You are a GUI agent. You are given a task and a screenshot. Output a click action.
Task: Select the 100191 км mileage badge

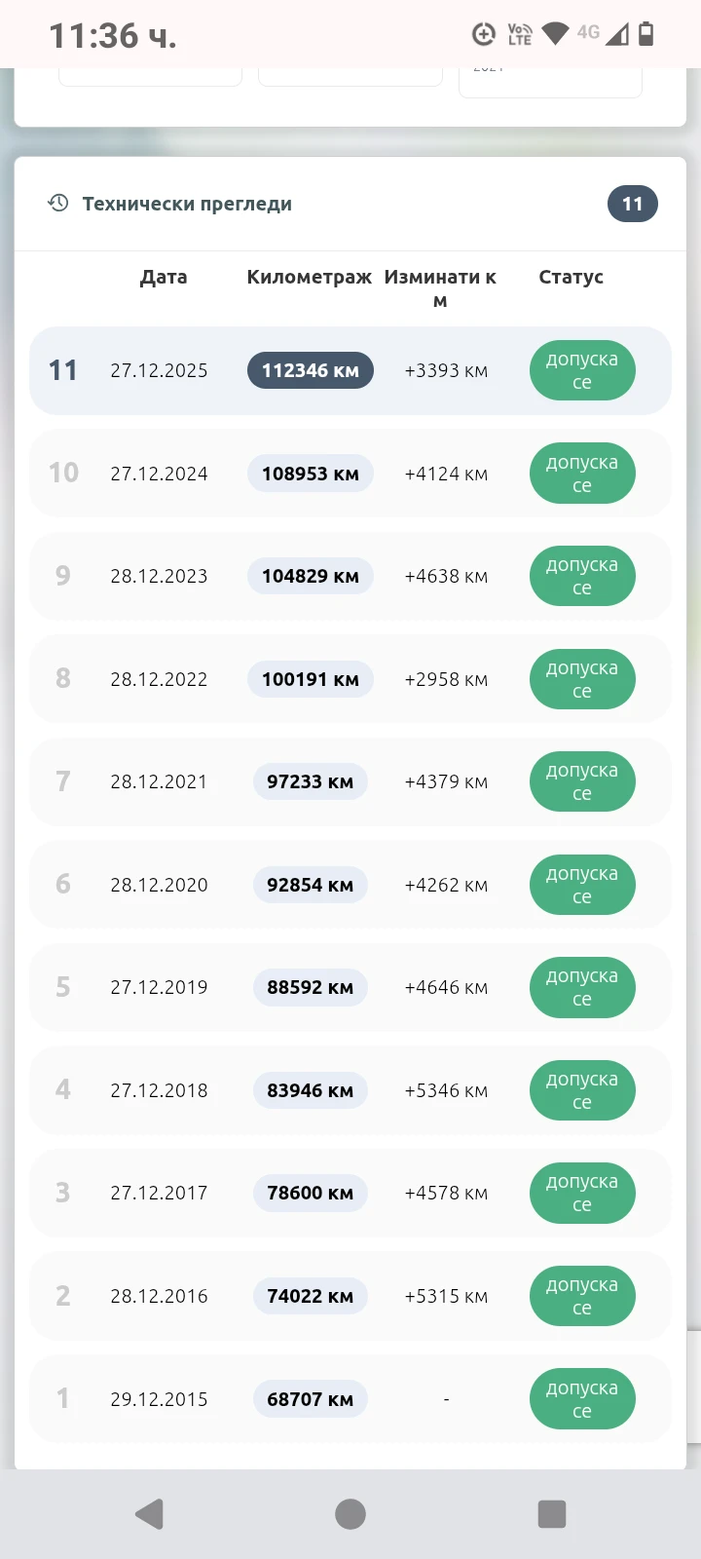coord(311,679)
